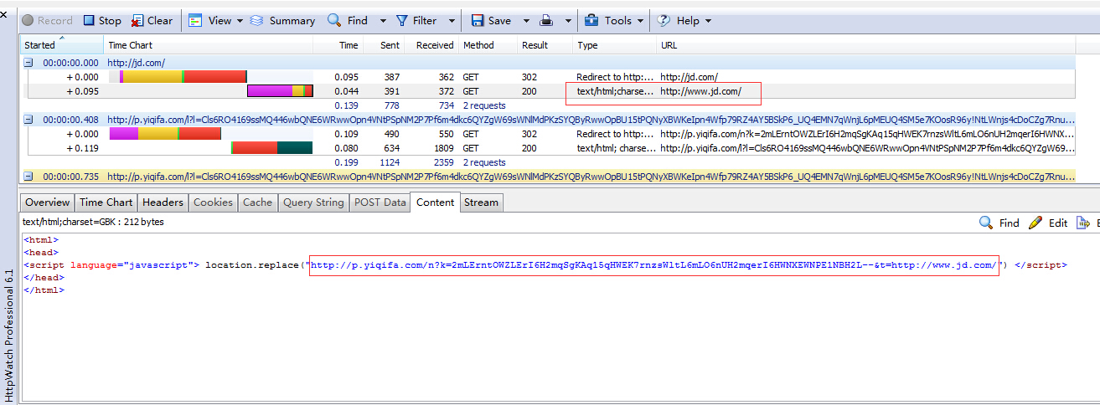Open the Query String tab

tap(313, 202)
